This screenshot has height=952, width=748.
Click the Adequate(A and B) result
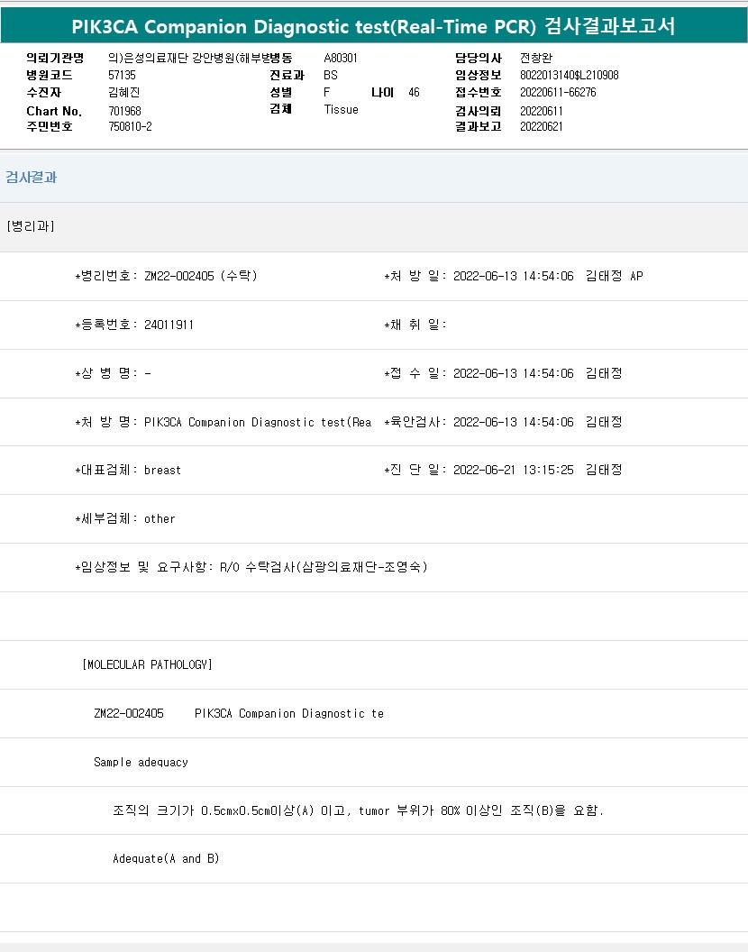tap(166, 858)
